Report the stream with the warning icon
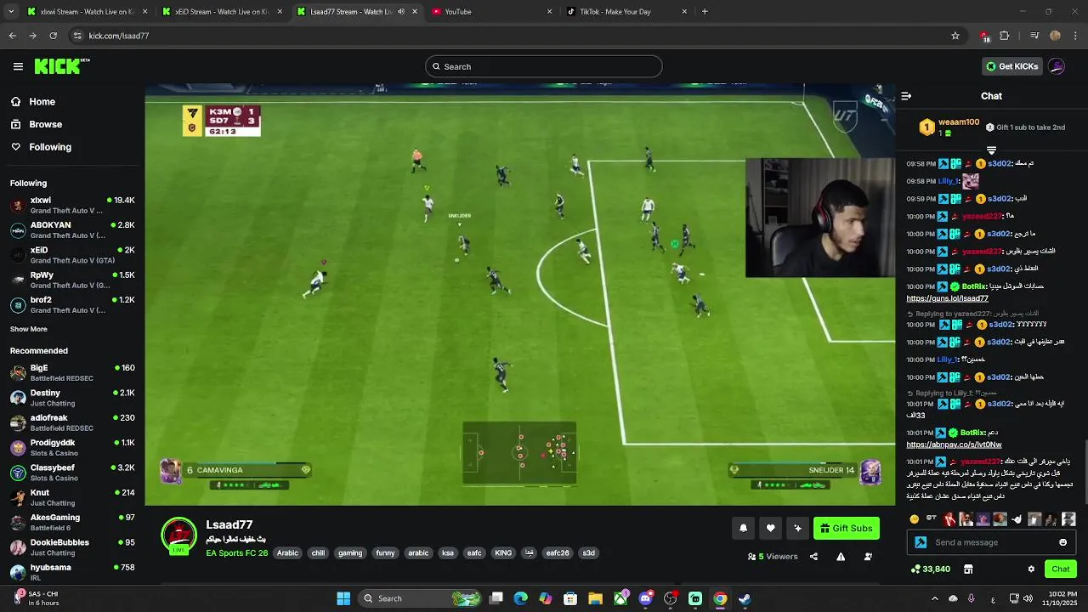1088x612 pixels. (x=841, y=557)
